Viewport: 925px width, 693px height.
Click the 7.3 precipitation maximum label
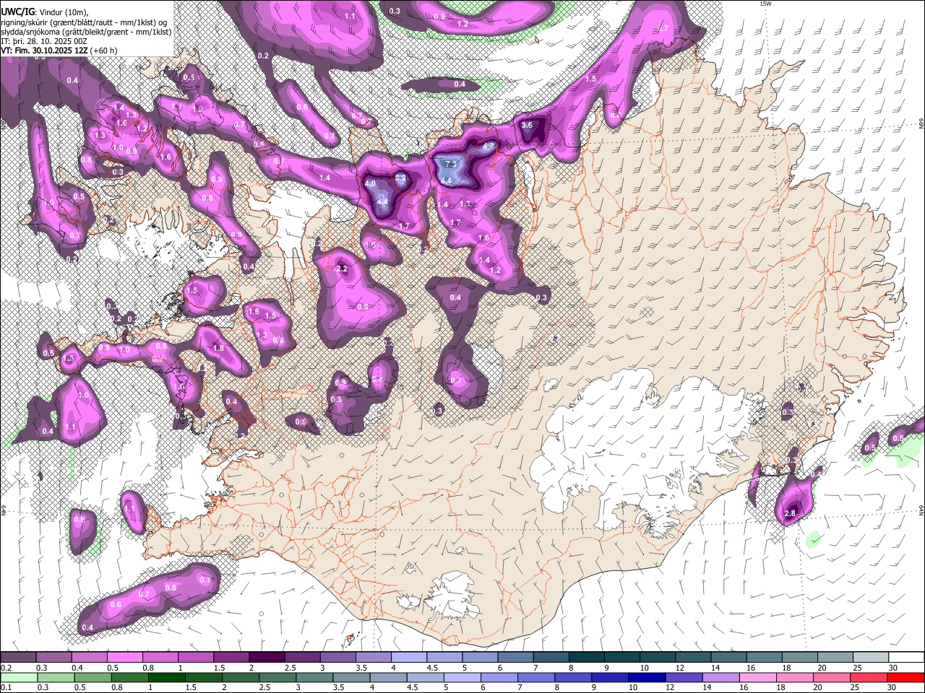(x=450, y=165)
